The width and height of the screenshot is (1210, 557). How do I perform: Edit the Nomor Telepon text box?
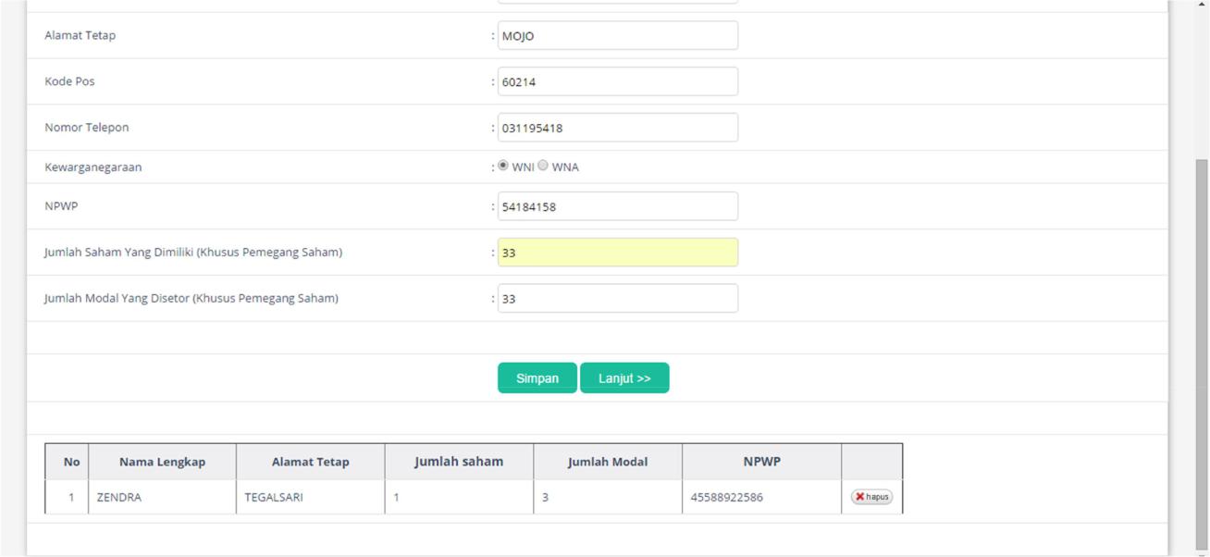point(617,128)
